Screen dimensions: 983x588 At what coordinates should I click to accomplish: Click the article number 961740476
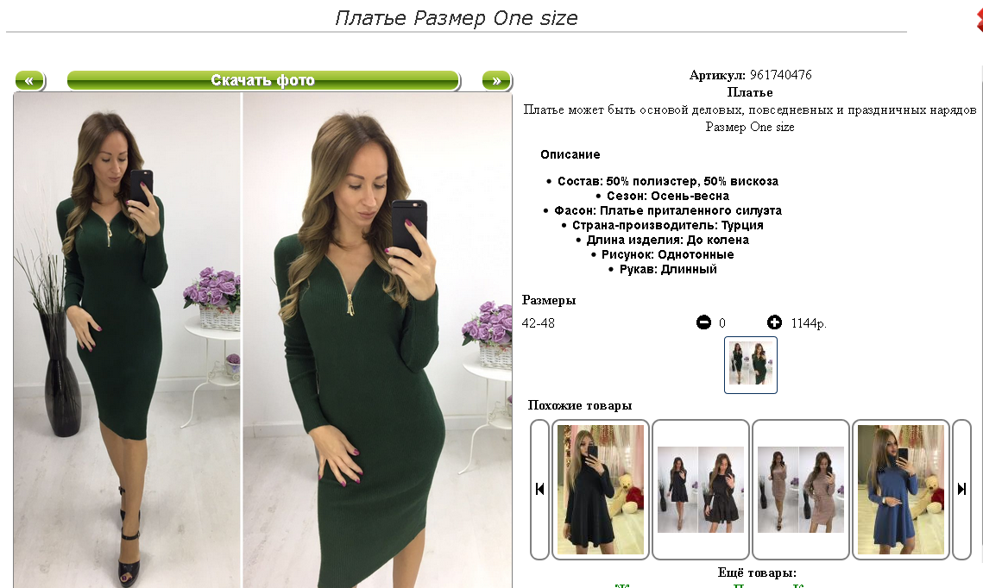click(x=780, y=75)
